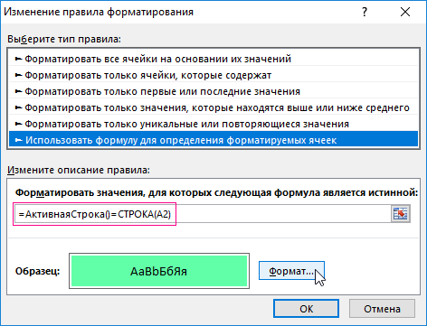427x326 pixels.
Task: Confirm with the OK button
Action: click(306, 309)
